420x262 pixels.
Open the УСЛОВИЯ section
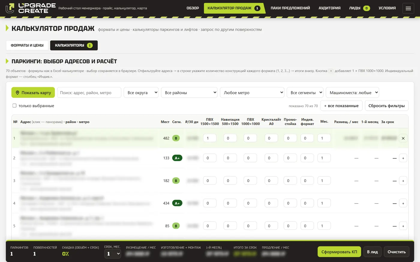point(387,8)
